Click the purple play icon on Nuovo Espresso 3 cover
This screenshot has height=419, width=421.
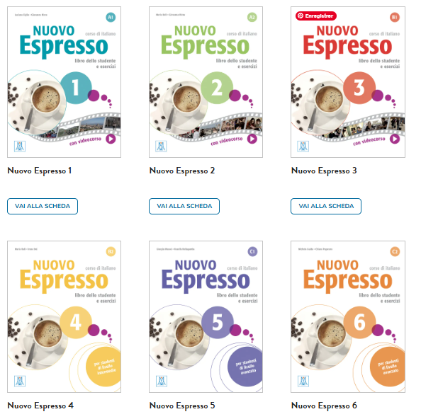click(395, 139)
